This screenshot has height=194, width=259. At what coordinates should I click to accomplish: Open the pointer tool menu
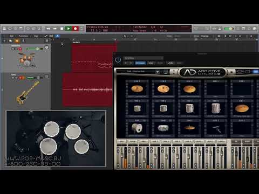pos(125,36)
